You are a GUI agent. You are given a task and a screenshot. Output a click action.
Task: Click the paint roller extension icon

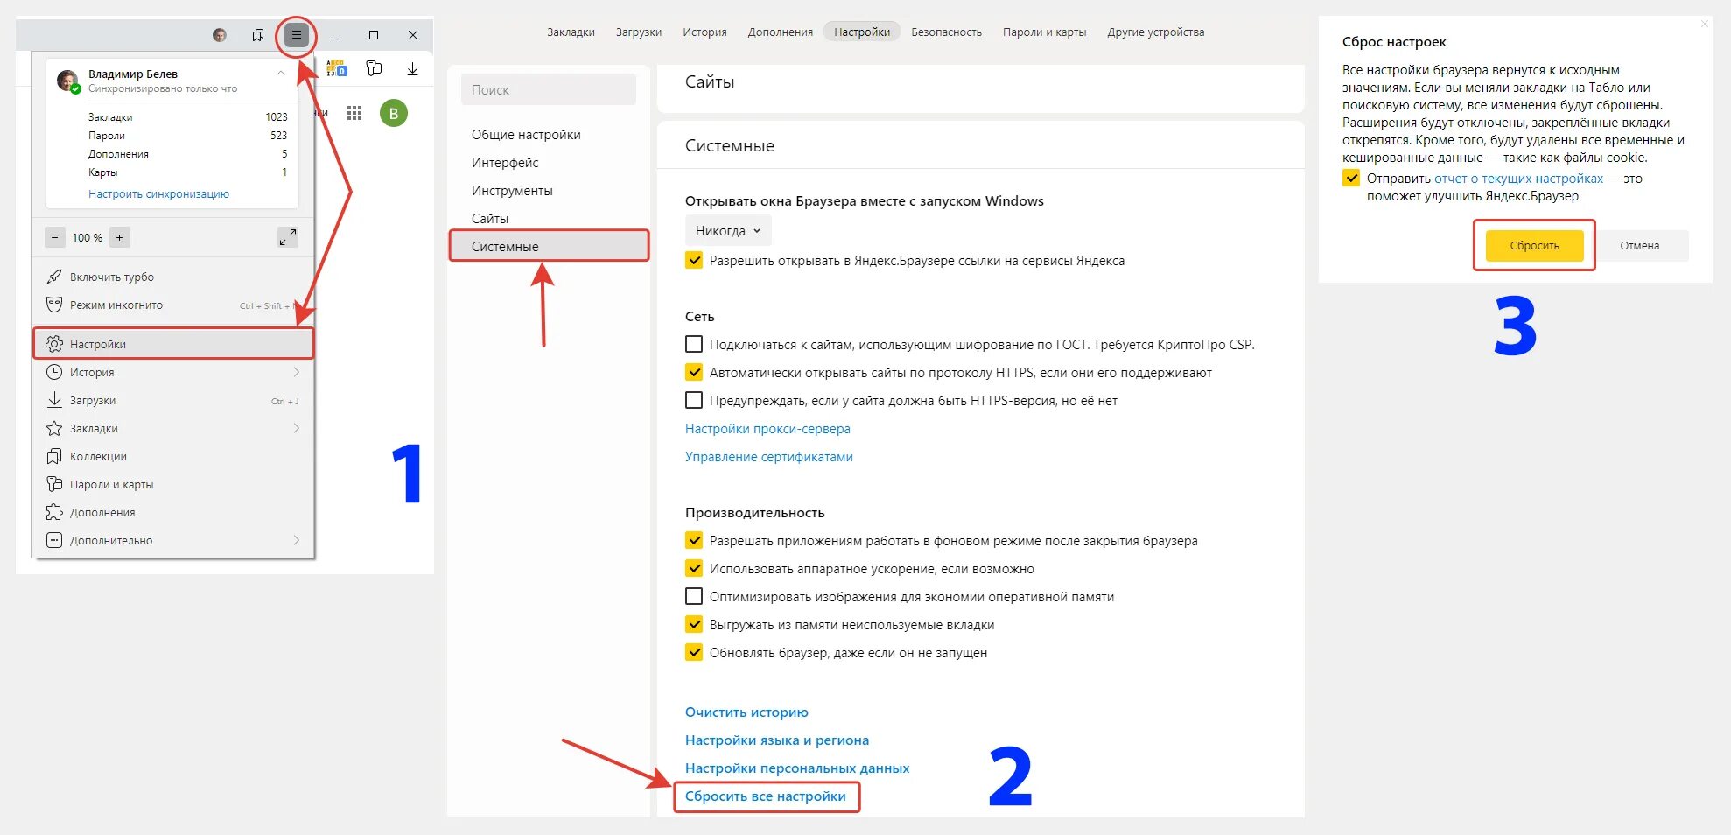[375, 68]
